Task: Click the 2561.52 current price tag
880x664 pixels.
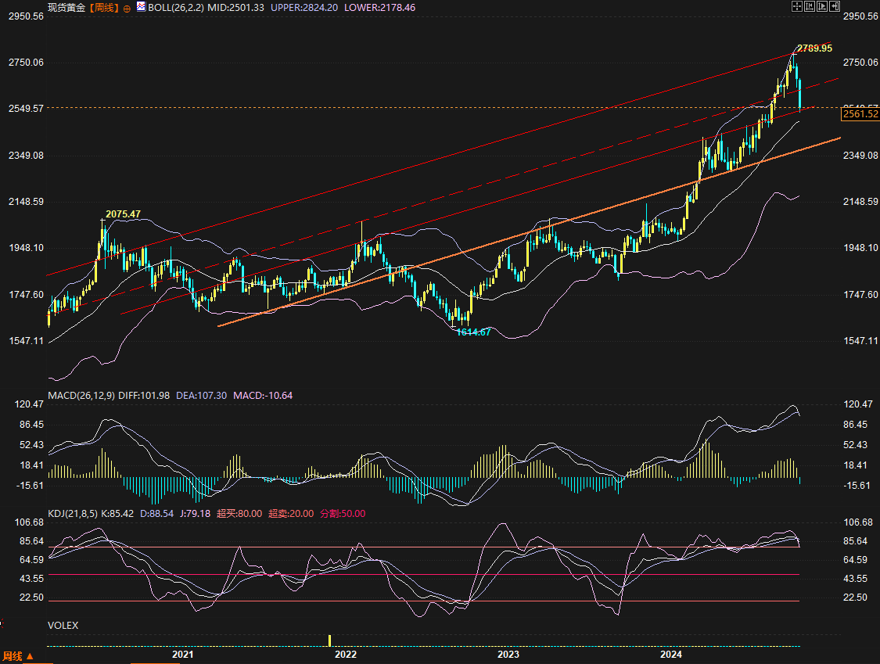Action: (x=860, y=115)
